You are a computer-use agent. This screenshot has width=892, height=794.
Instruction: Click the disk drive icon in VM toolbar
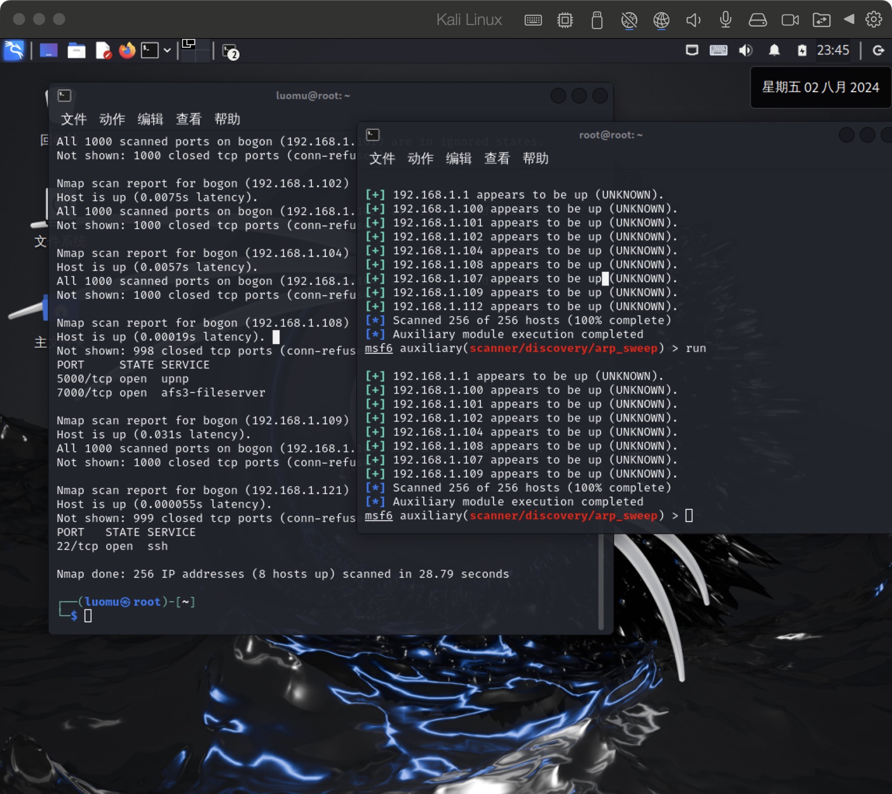(x=758, y=20)
